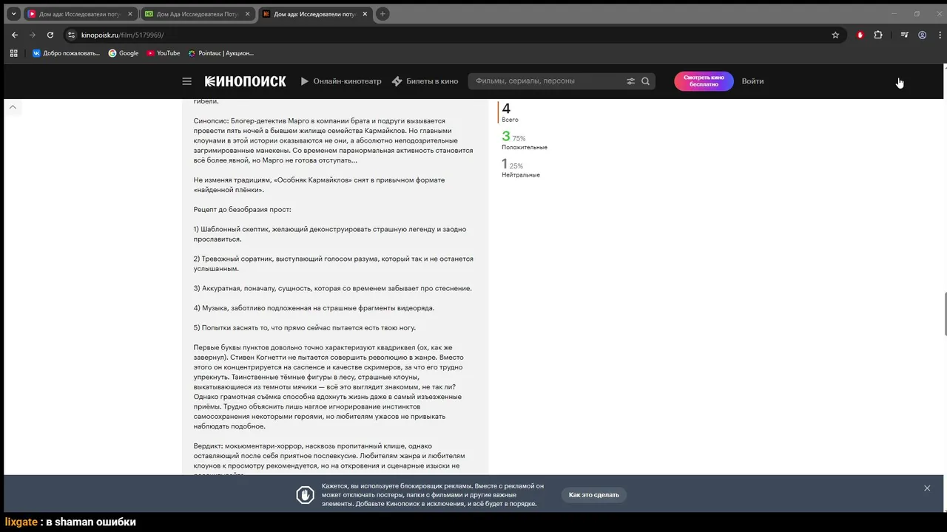Show the 1 Нейтральные reviews
Screen dimensions: 947x532
click(521, 167)
